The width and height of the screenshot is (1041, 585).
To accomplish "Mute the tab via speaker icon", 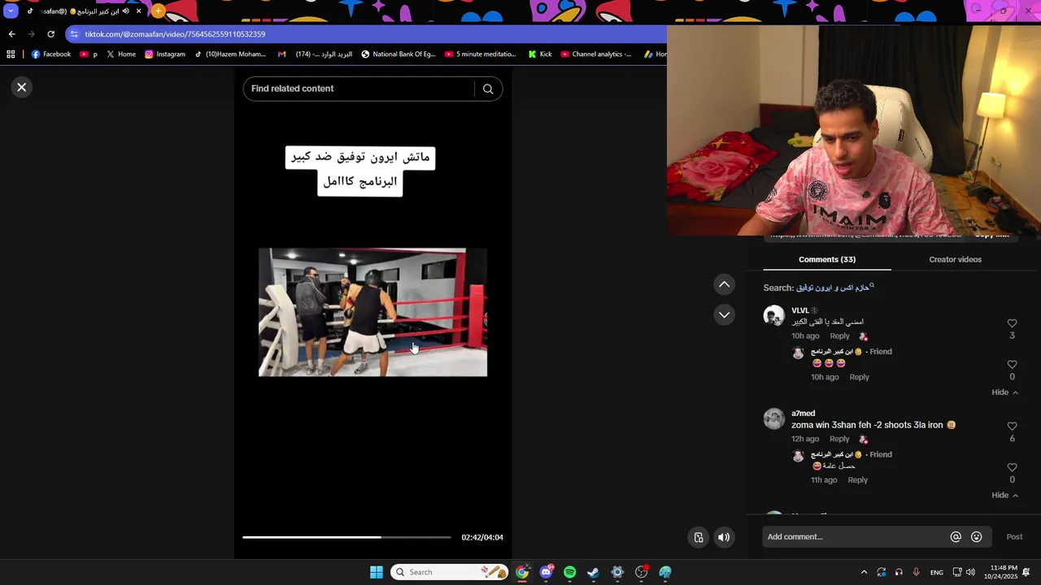I will coord(125,11).
